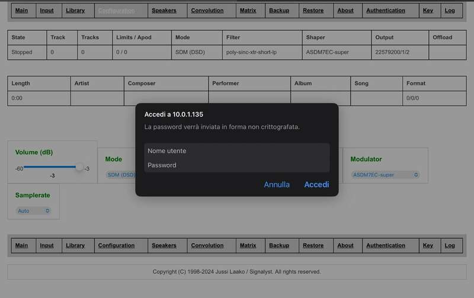Select Speakers in top navigation bar
The height and width of the screenshot is (298, 474).
(x=164, y=11)
